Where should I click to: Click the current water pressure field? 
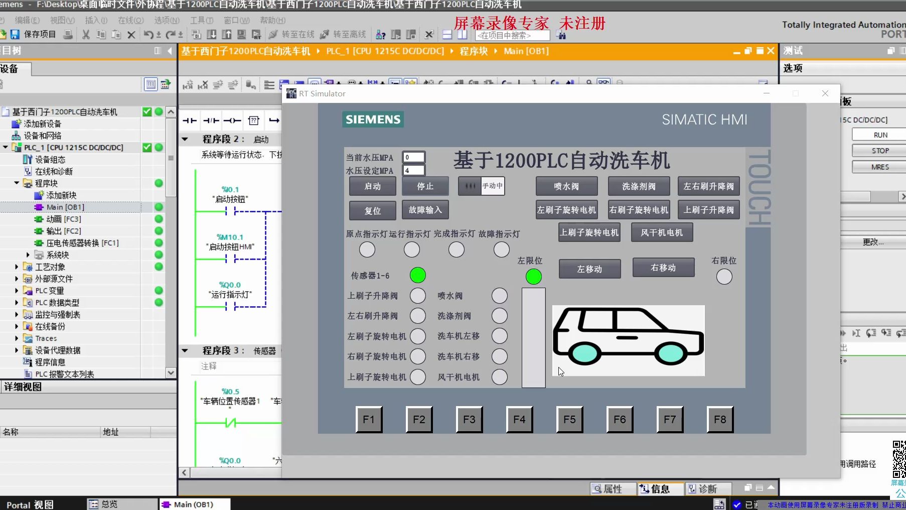414,157
